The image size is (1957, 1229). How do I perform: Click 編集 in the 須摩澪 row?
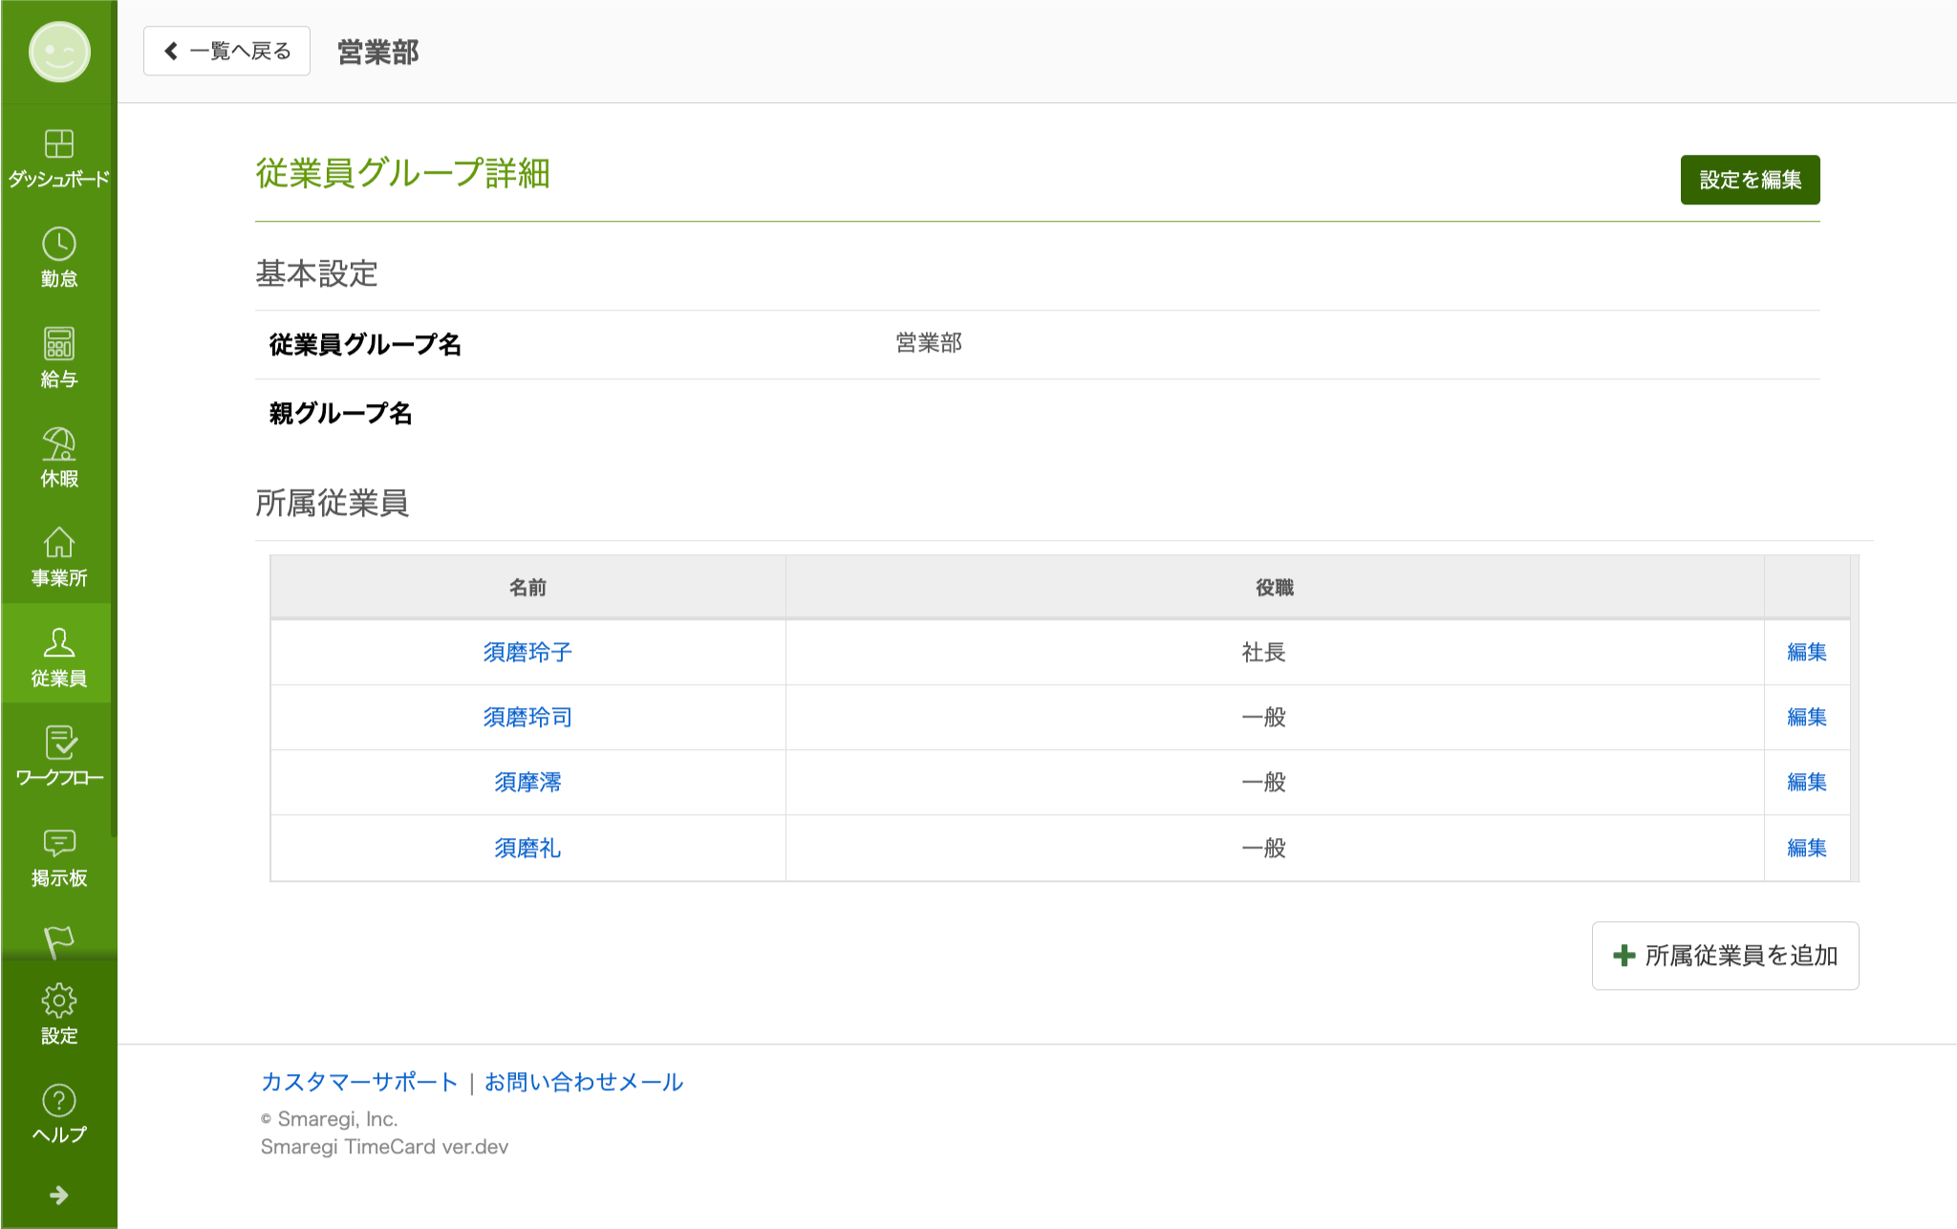click(x=1806, y=782)
